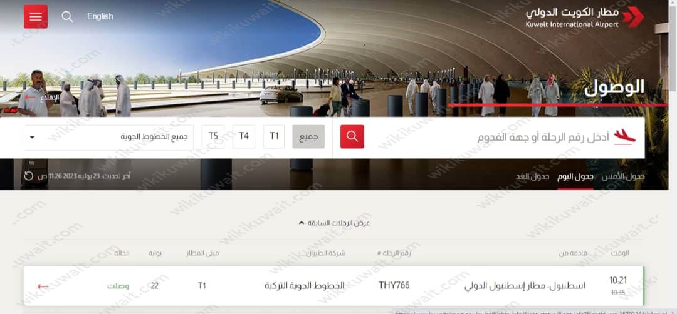Viewport: 677px width, 314px height.
Task: Click the magnifier icon beside English
Action: [x=67, y=17]
